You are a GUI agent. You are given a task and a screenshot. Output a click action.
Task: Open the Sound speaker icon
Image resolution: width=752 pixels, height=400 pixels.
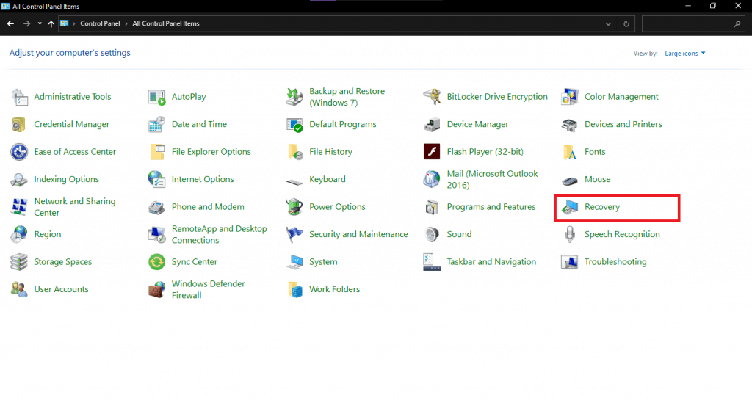click(432, 234)
